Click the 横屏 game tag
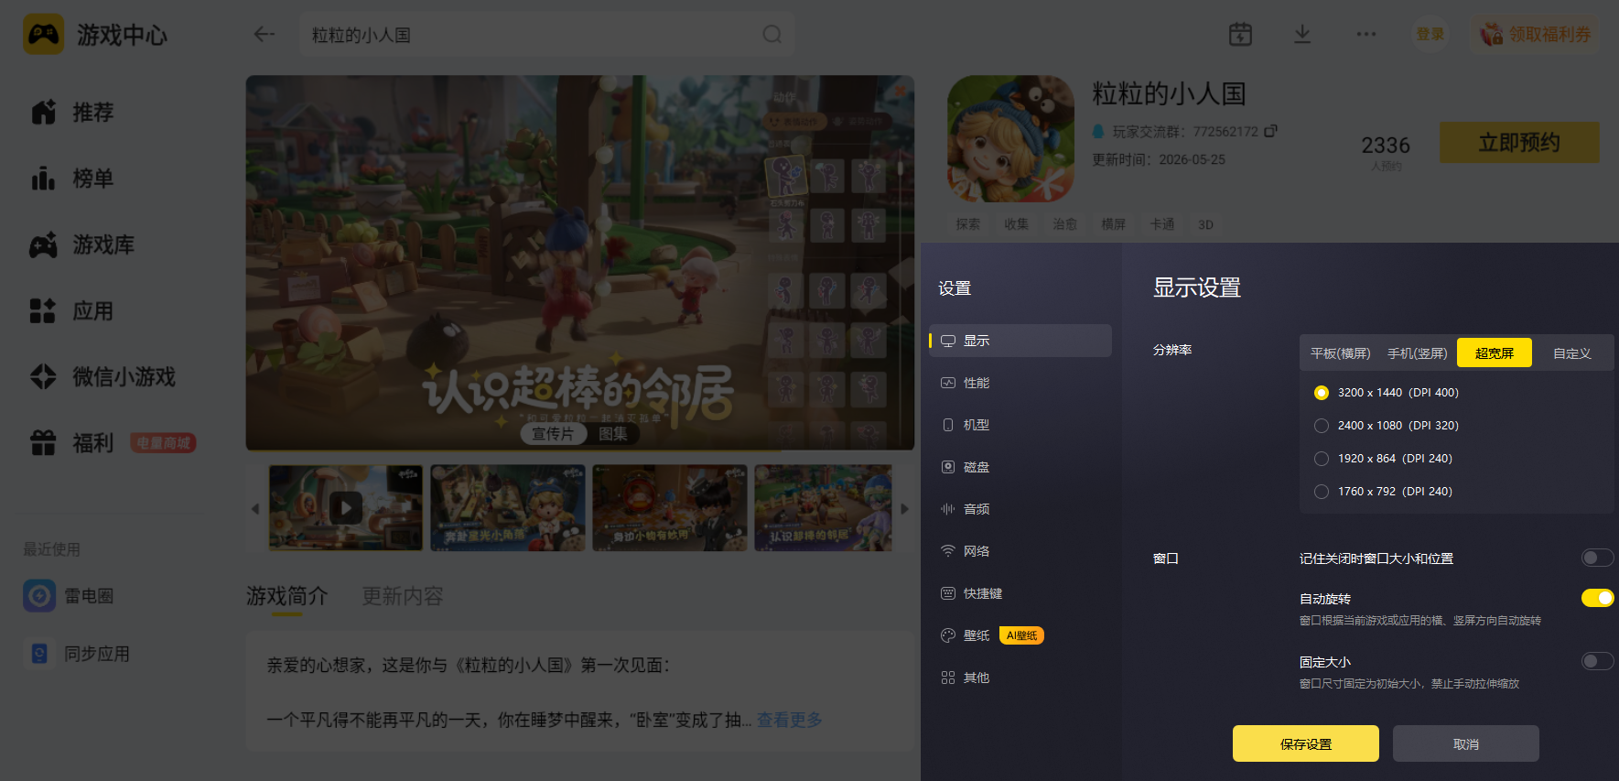 (1114, 224)
